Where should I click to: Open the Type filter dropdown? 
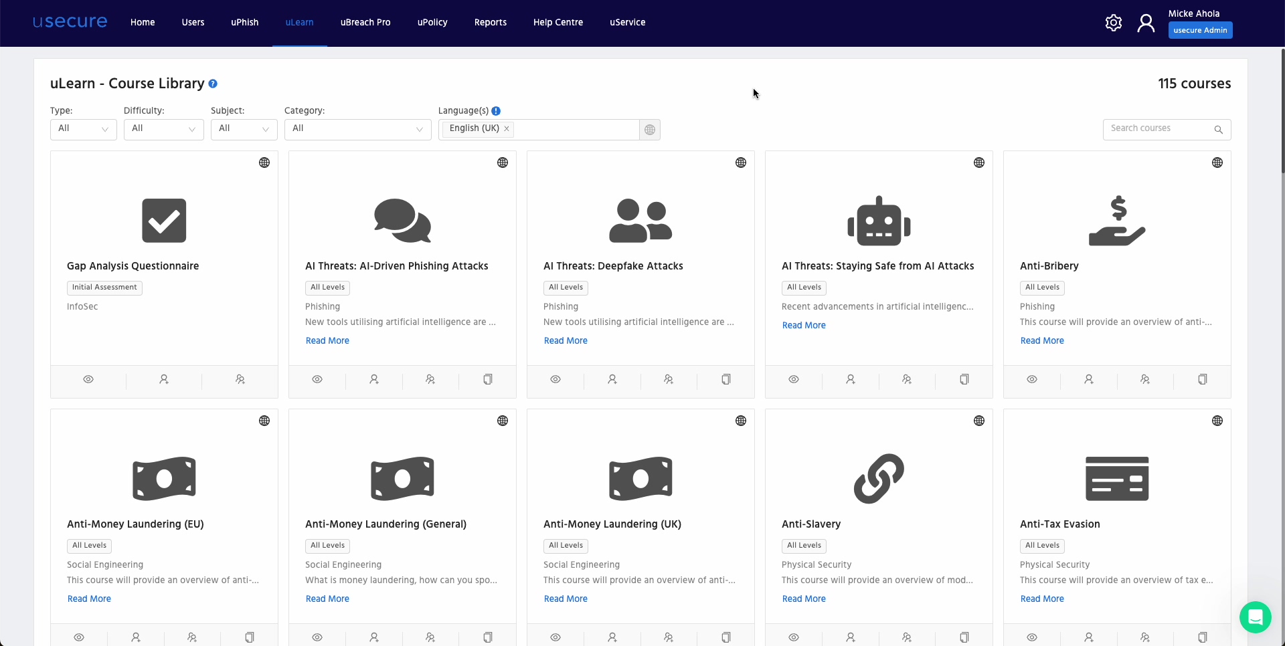click(84, 130)
